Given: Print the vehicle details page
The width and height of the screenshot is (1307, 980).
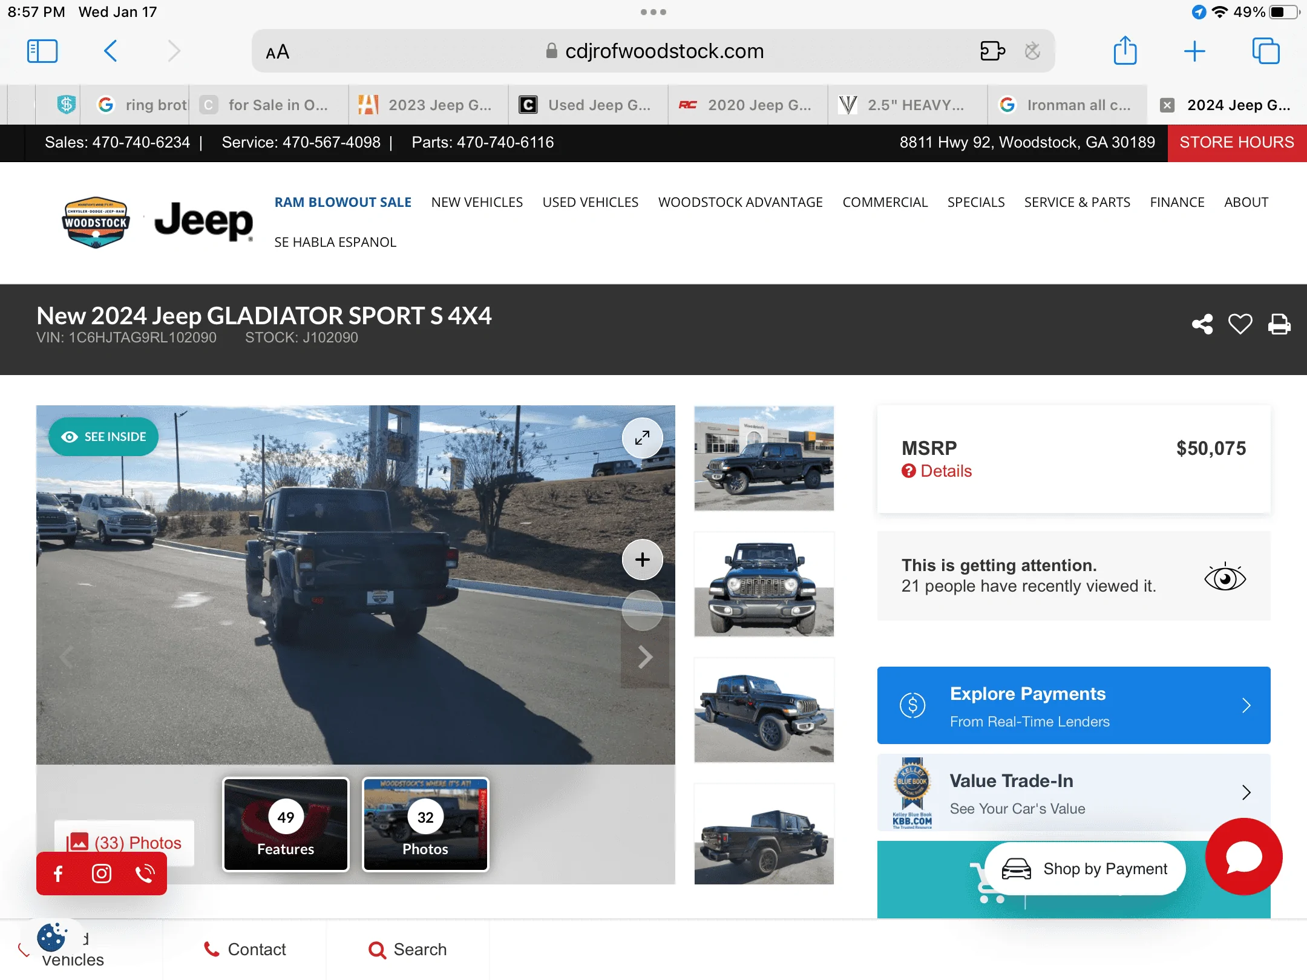Looking at the screenshot, I should pos(1279,324).
